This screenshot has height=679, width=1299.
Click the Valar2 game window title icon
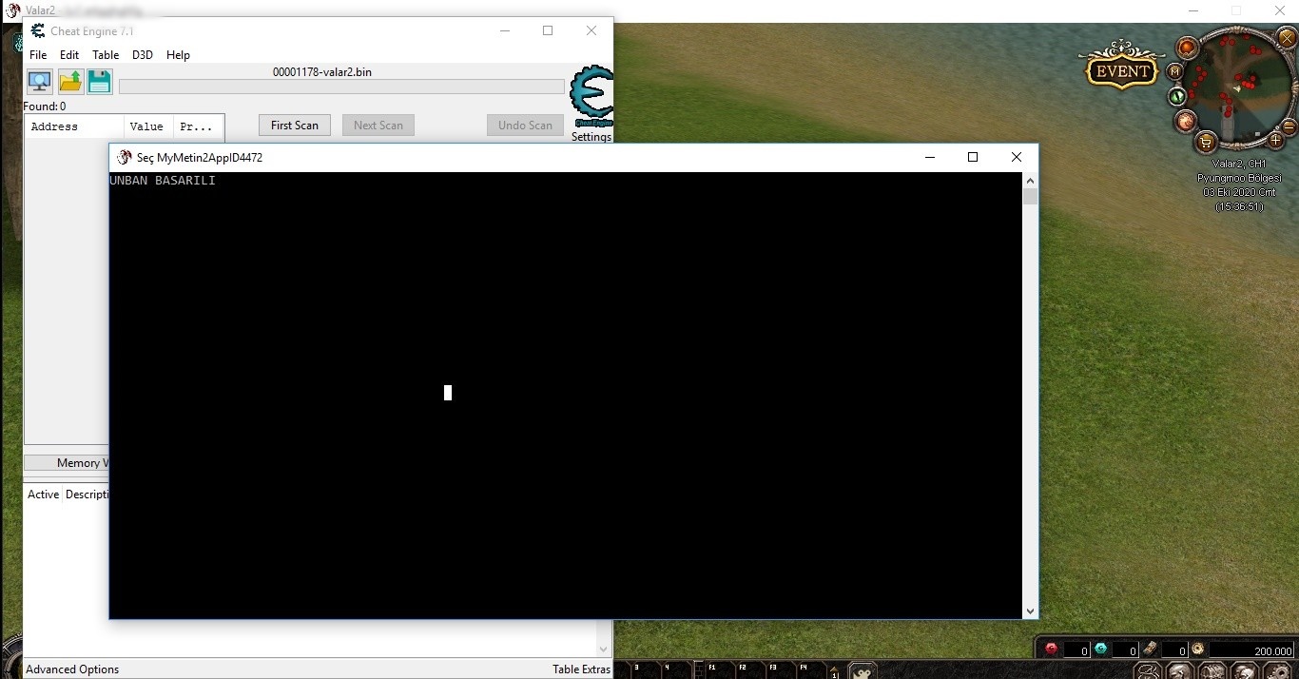12,10
